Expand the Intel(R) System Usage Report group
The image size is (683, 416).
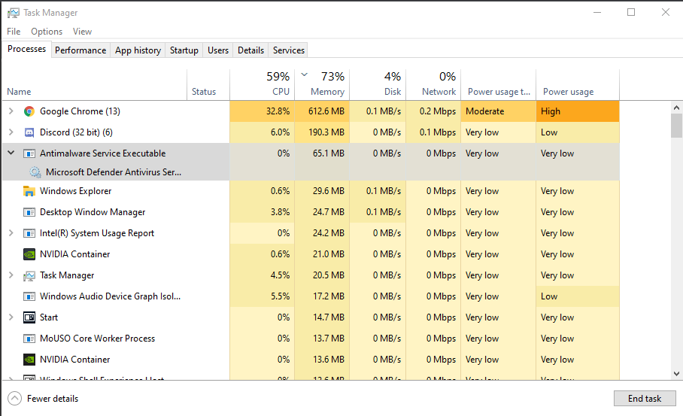pos(11,233)
